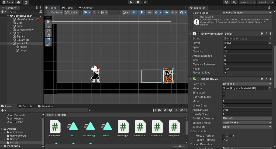Click the Speed input field
The image size is (276, 149).
click(x=247, y=47)
